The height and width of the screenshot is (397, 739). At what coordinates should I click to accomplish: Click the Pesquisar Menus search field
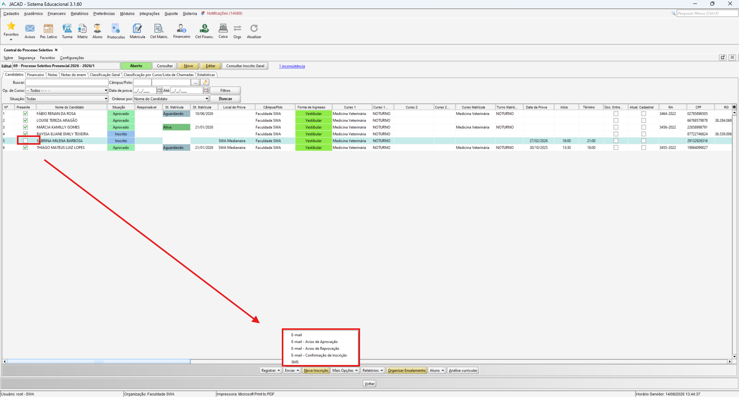coord(707,13)
